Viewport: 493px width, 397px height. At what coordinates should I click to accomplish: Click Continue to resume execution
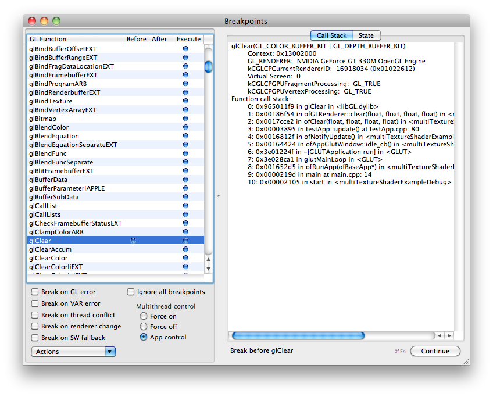point(435,351)
